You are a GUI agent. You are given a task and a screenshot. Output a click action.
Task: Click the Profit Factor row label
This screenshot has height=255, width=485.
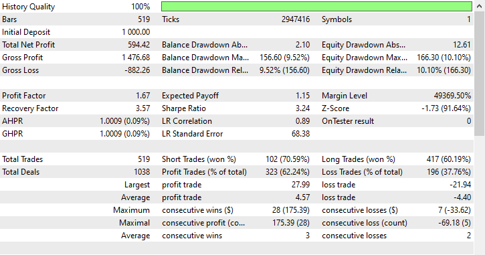point(24,96)
